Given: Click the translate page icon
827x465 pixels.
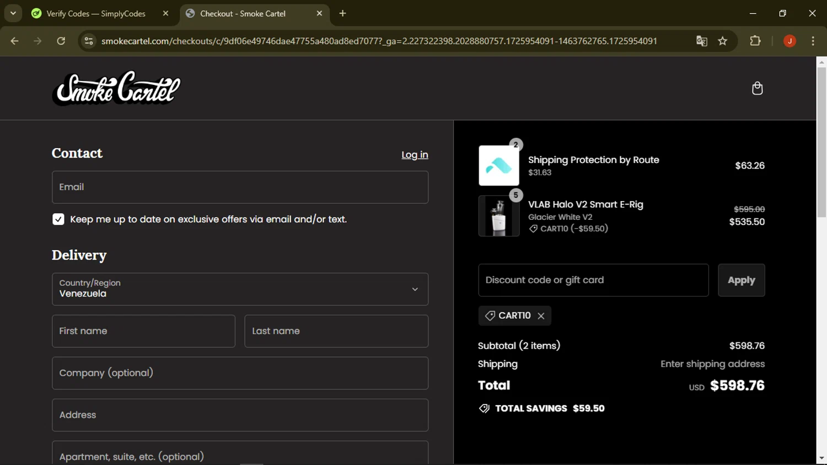Looking at the screenshot, I should pos(701,41).
